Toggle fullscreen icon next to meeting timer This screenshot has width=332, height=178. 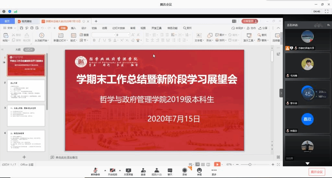(326, 11)
